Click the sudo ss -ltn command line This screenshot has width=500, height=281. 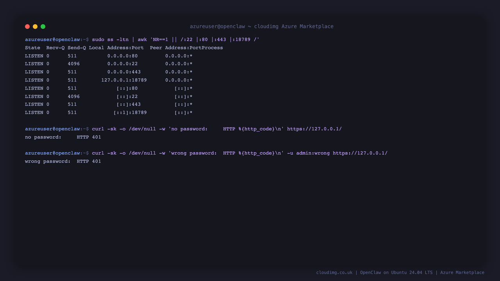(142, 39)
